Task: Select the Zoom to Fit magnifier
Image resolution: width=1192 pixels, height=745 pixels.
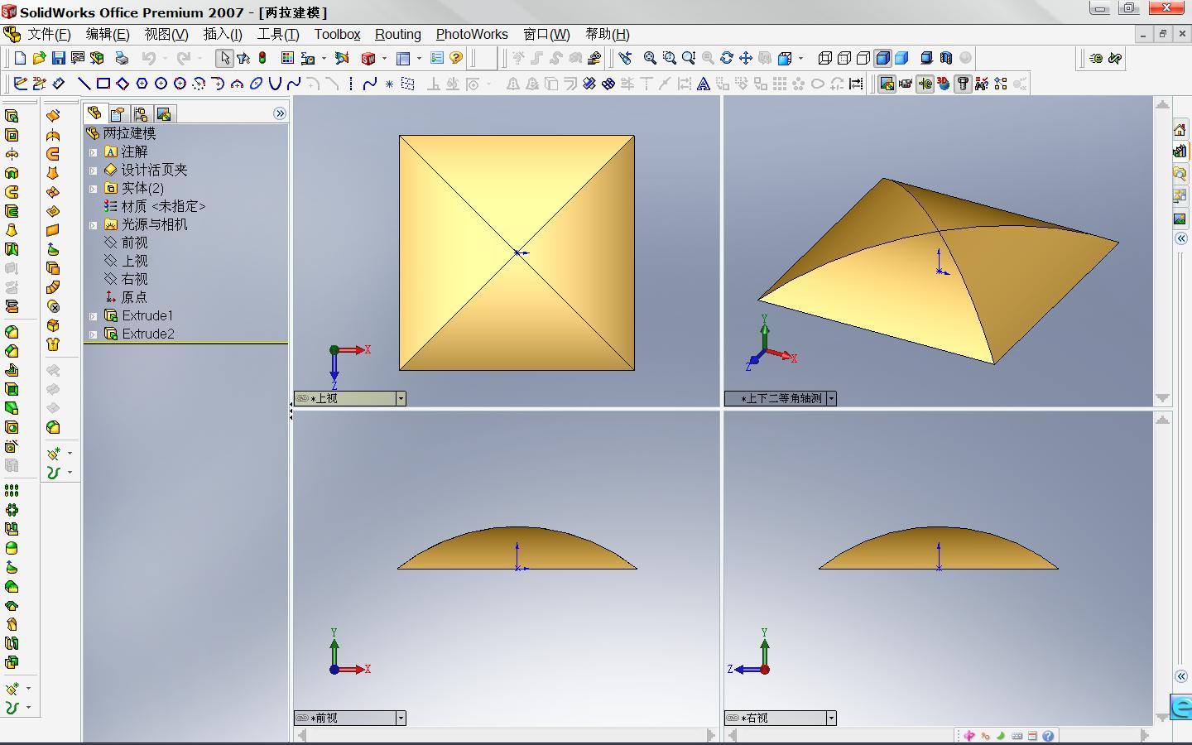Action: 650,58
